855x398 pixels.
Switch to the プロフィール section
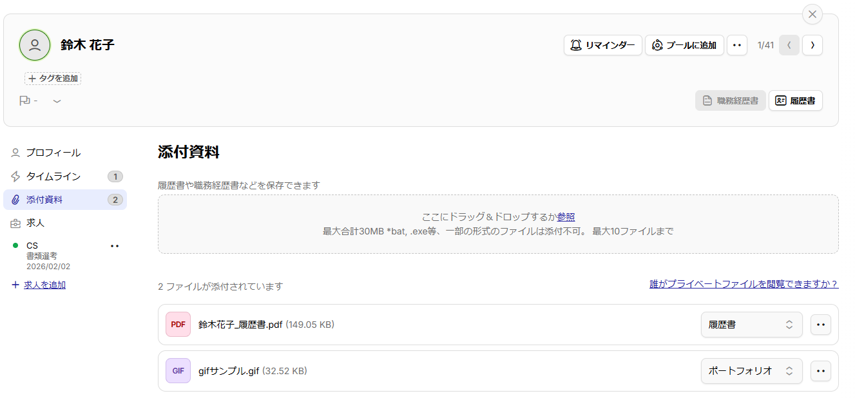(53, 153)
